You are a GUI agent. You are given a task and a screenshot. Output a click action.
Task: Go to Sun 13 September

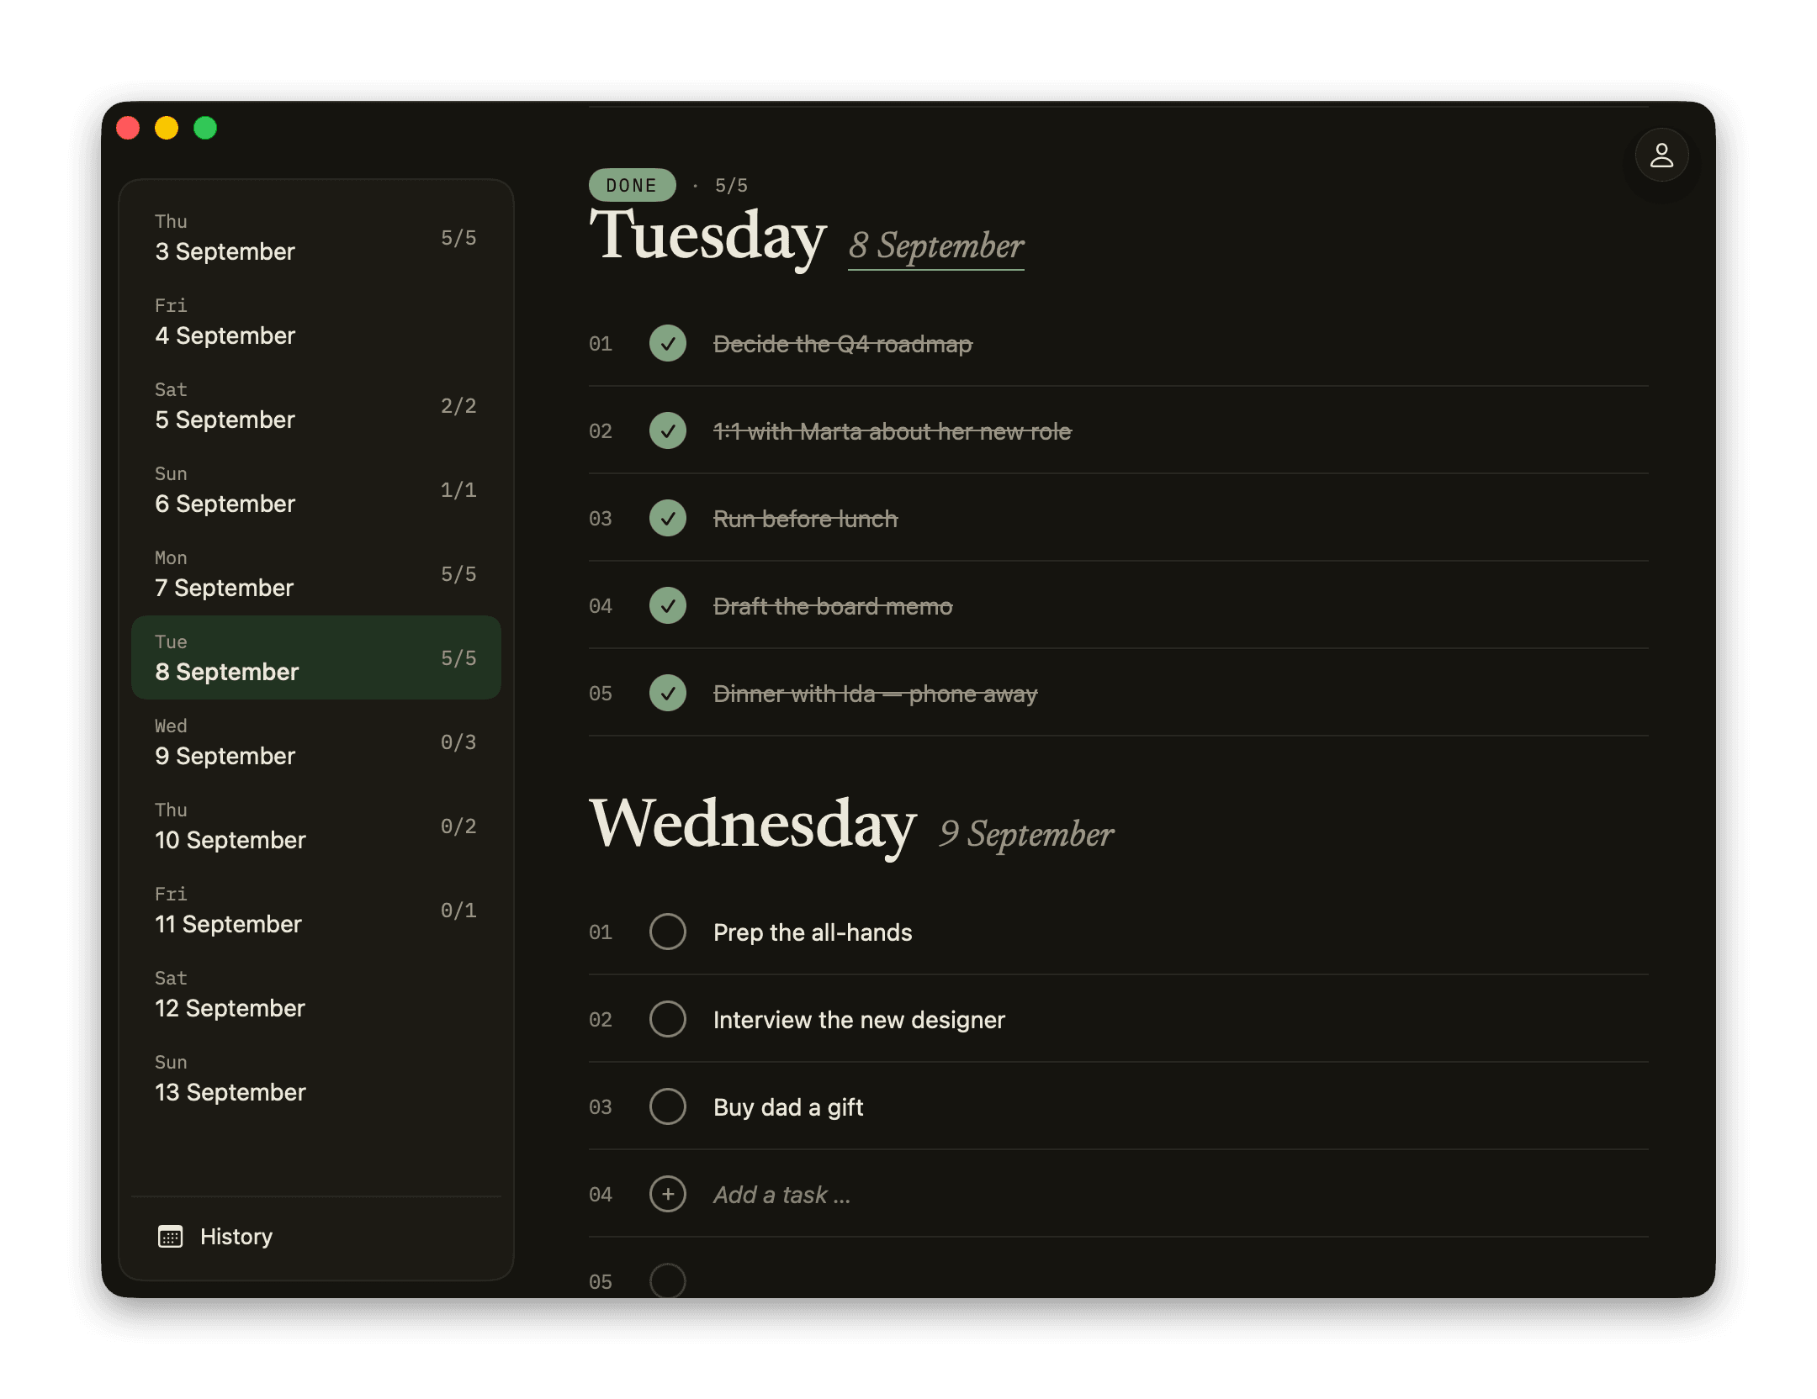[316, 1078]
